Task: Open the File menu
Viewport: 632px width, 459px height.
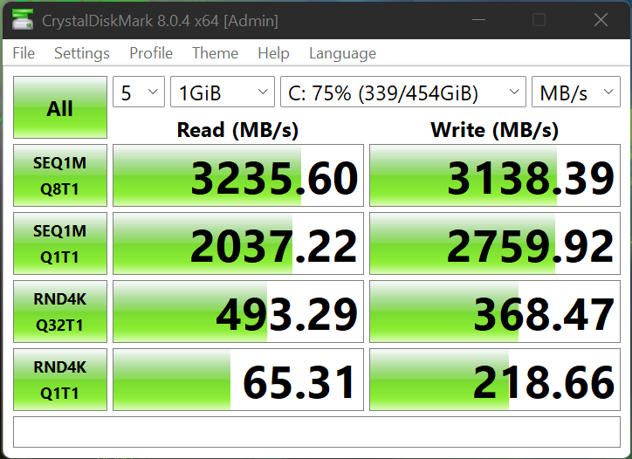Action: (x=24, y=53)
